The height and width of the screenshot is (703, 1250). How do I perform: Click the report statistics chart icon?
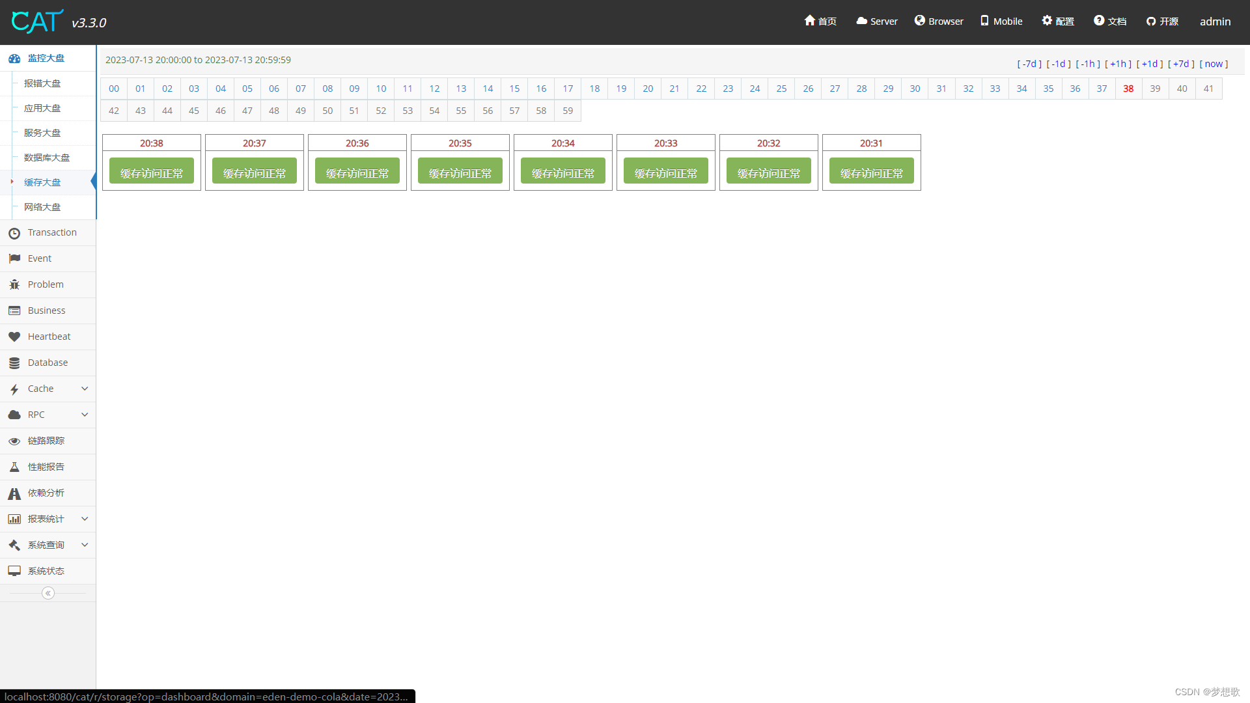pos(14,519)
